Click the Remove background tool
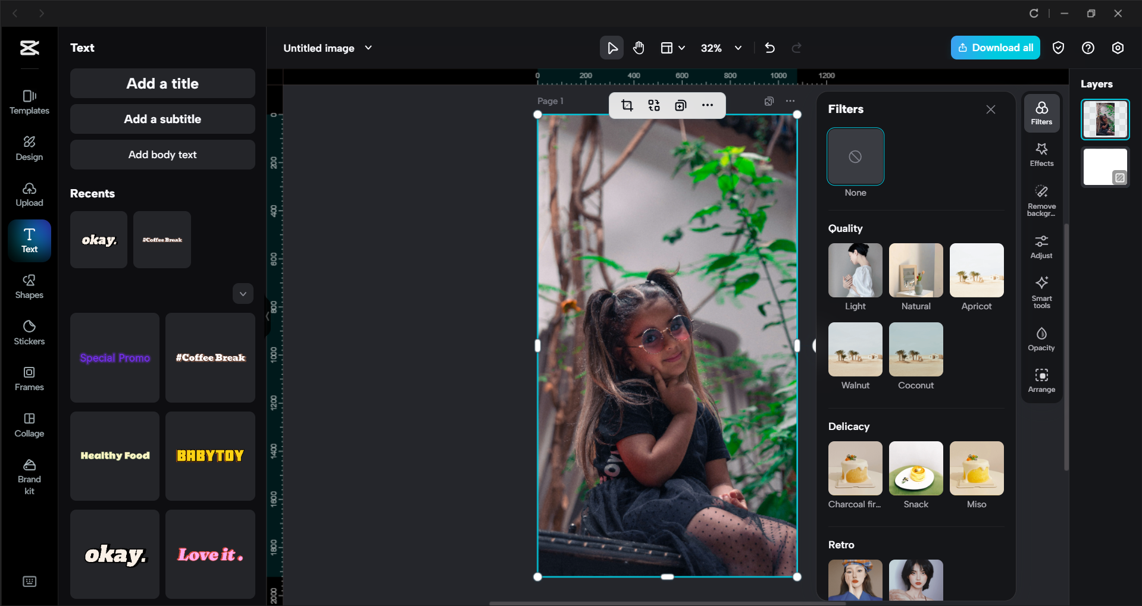This screenshot has width=1142, height=606. pos(1041,199)
